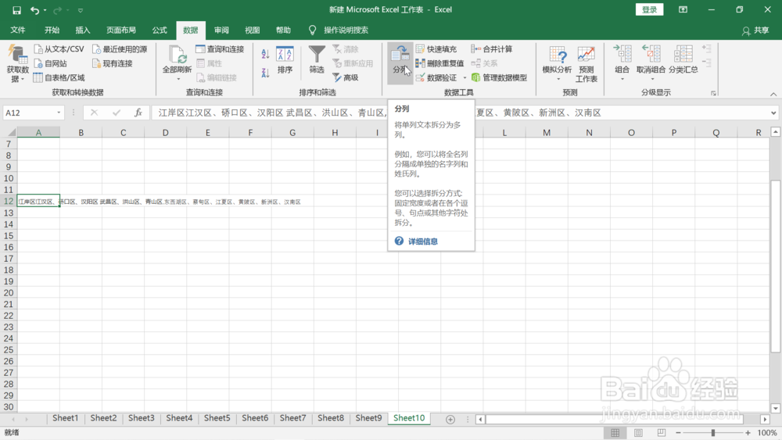Click the Share (共享) button

point(755,30)
